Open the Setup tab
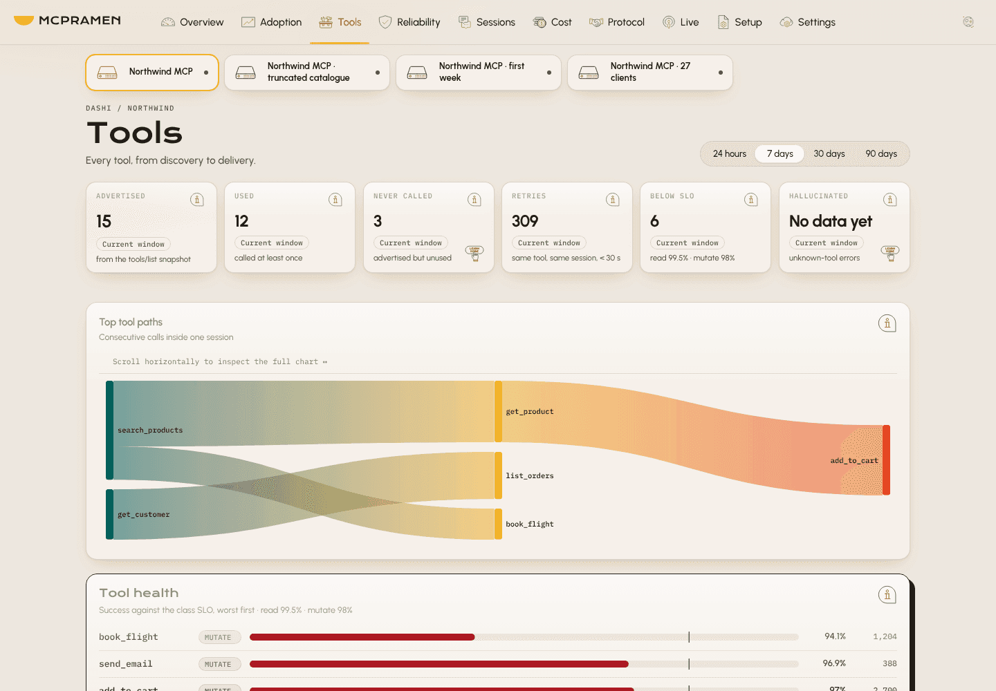Screen dimensions: 996x691 pos(739,22)
